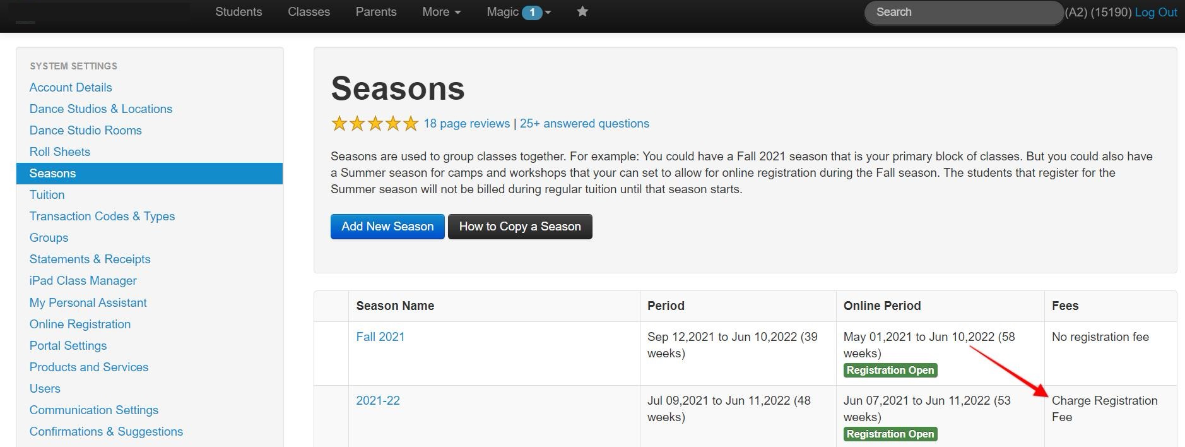Image resolution: width=1185 pixels, height=447 pixels.
Task: Open the Parents navigation item
Action: [x=376, y=12]
